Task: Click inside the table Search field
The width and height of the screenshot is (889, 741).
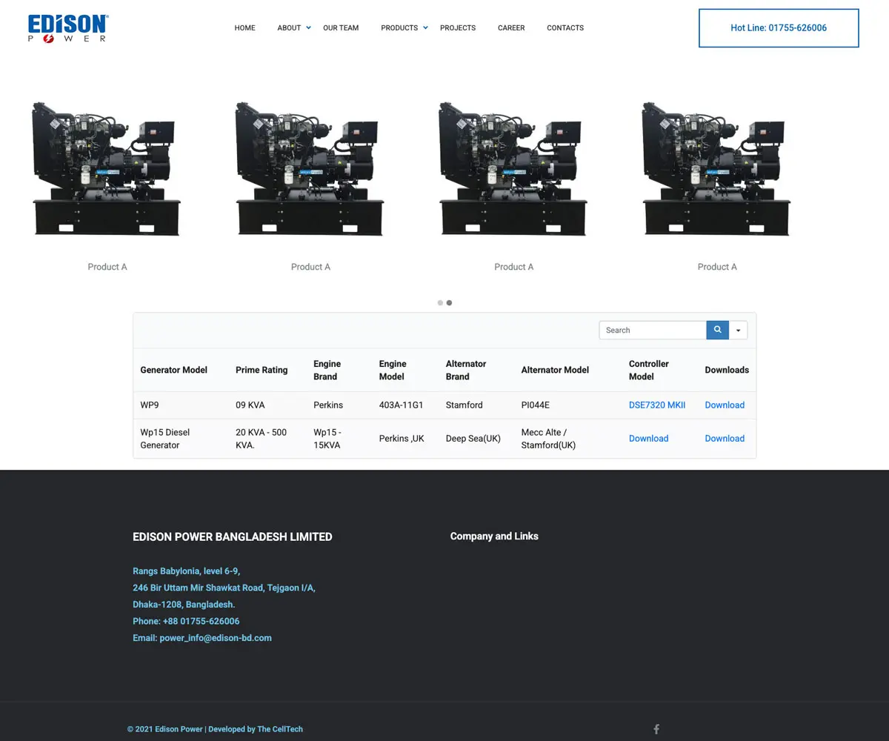Action: click(652, 330)
